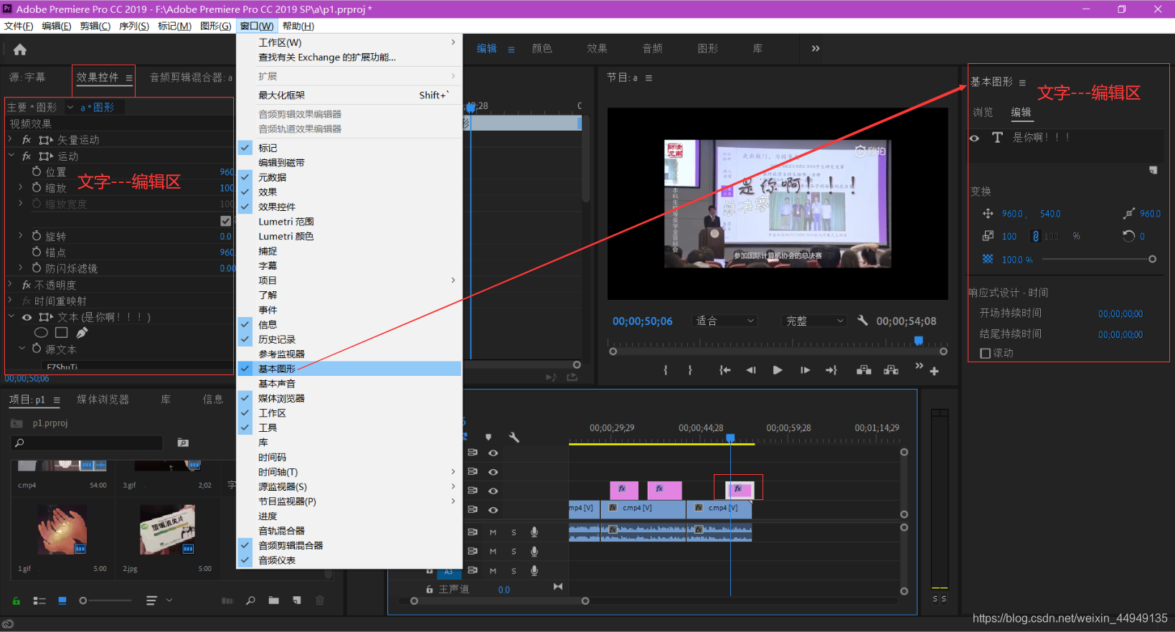Image resolution: width=1175 pixels, height=632 pixels.
Task: Open the 适合 zoom level dropdown
Action: point(725,321)
